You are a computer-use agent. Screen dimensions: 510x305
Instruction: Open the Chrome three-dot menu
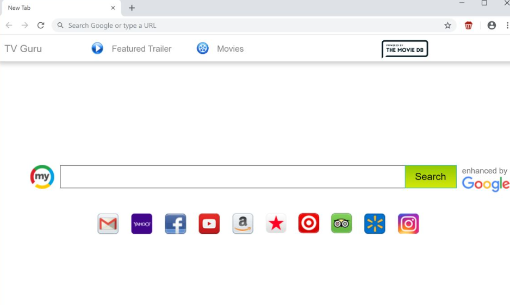[507, 26]
